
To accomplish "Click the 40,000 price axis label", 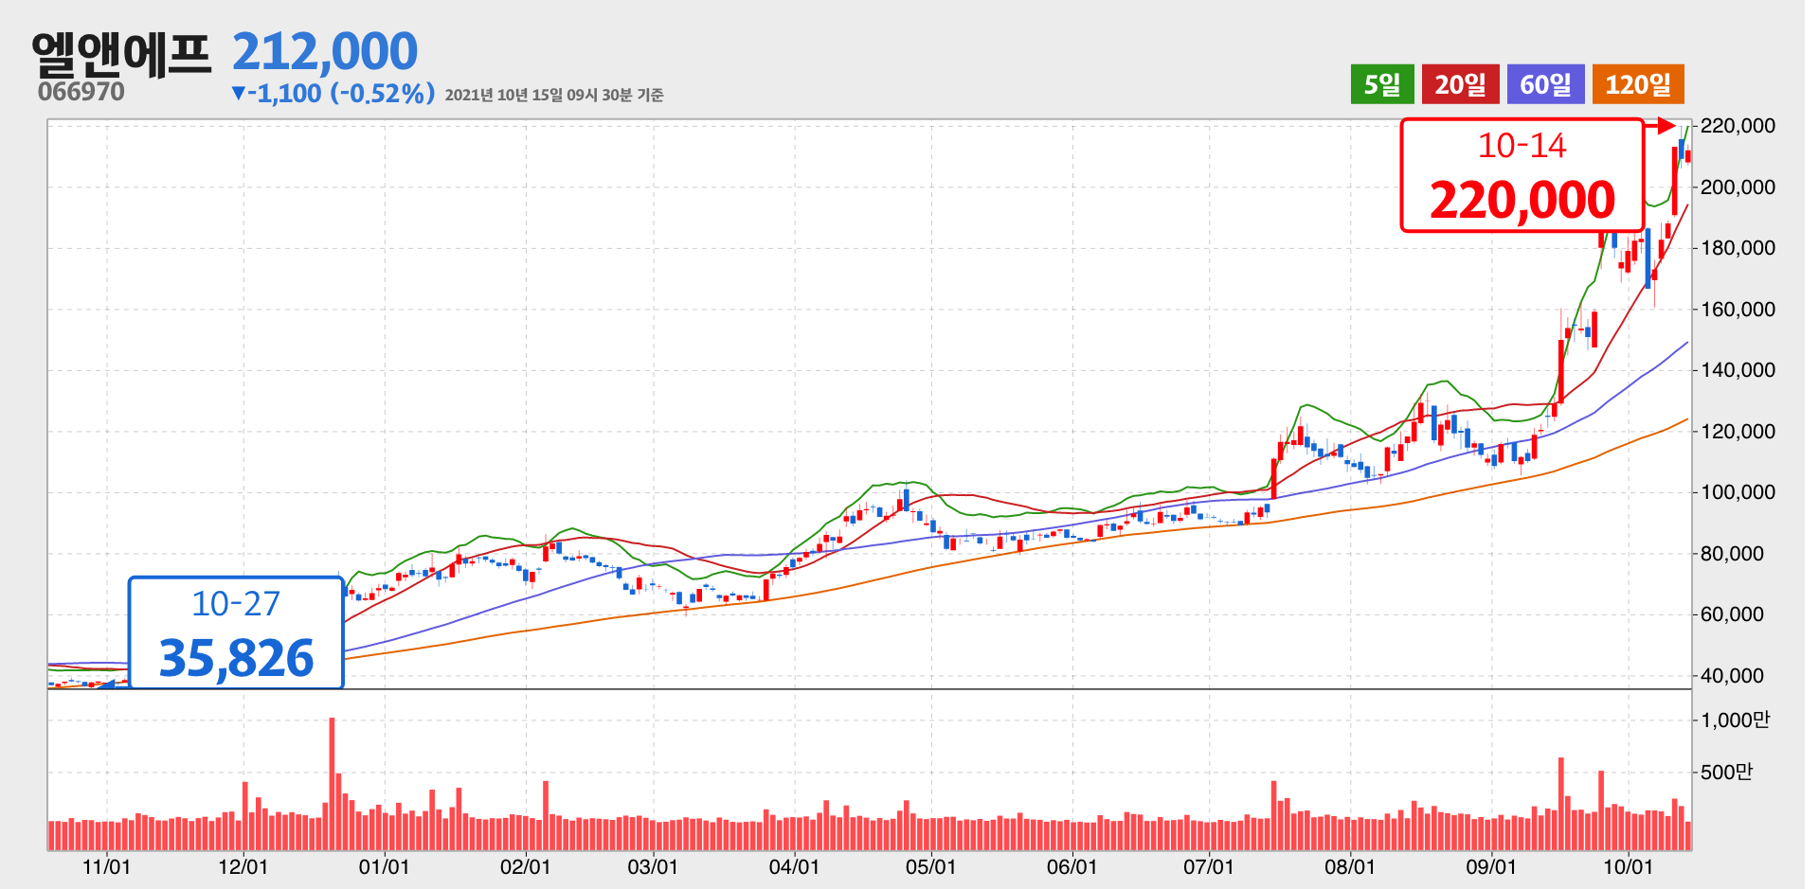I will (1732, 676).
